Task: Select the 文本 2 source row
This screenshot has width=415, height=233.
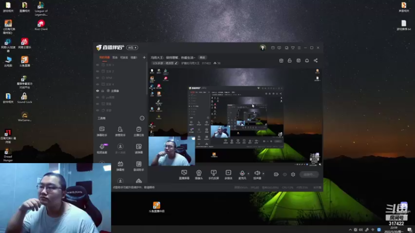Action: (120, 71)
